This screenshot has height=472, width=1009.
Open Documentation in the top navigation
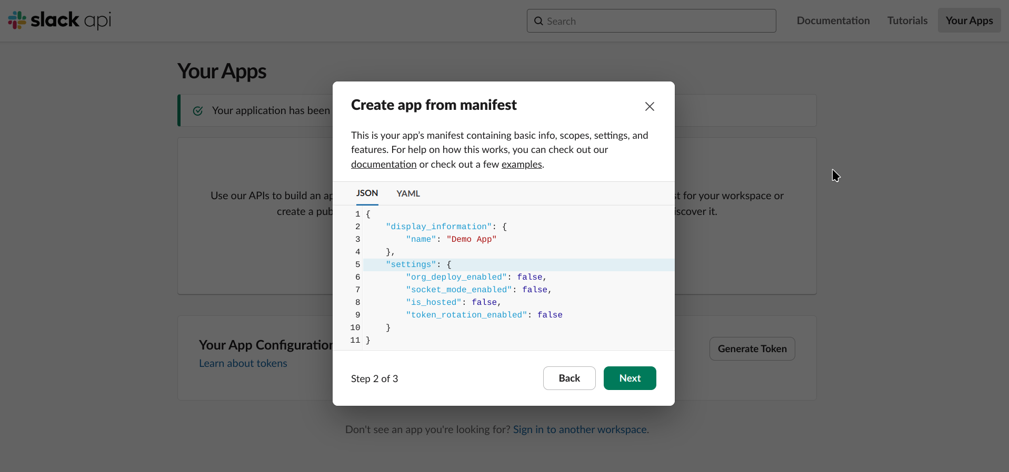pyautogui.click(x=833, y=20)
